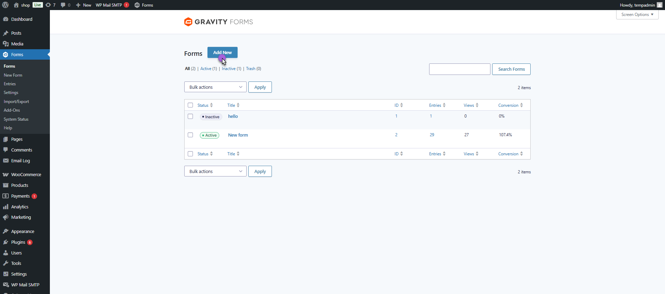Expand the top Bulk actions dropdown
This screenshot has width=665, height=294.
tap(215, 87)
